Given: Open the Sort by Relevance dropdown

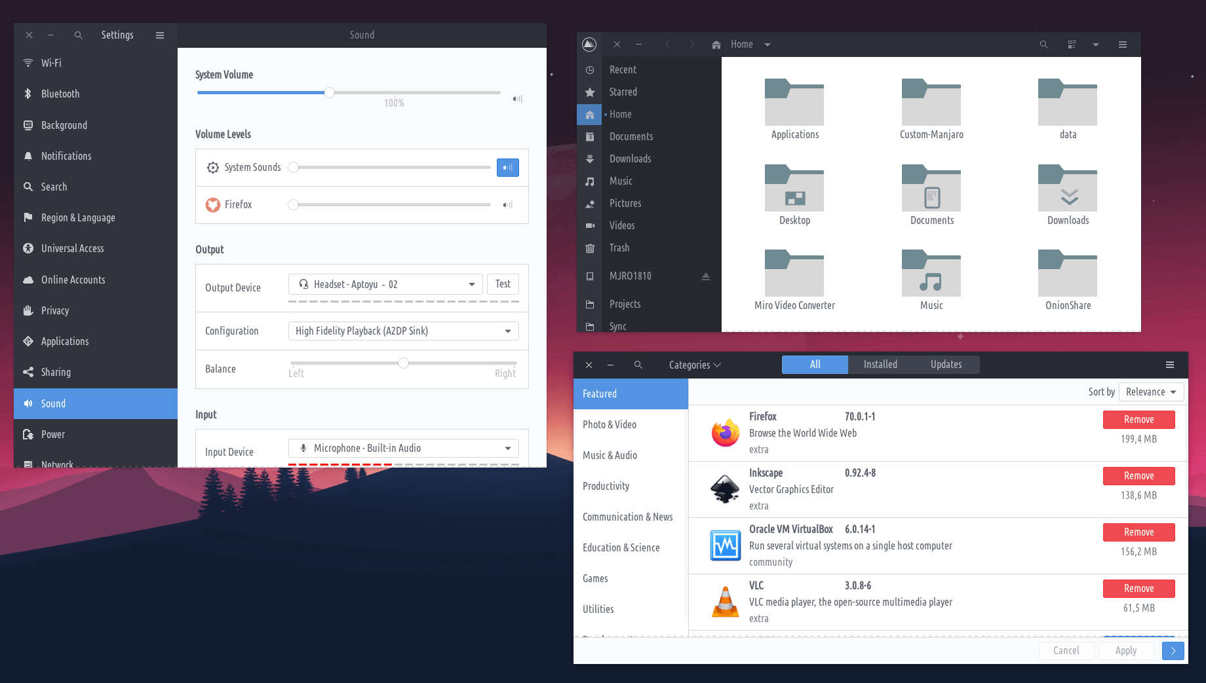Looking at the screenshot, I should coord(1151,392).
